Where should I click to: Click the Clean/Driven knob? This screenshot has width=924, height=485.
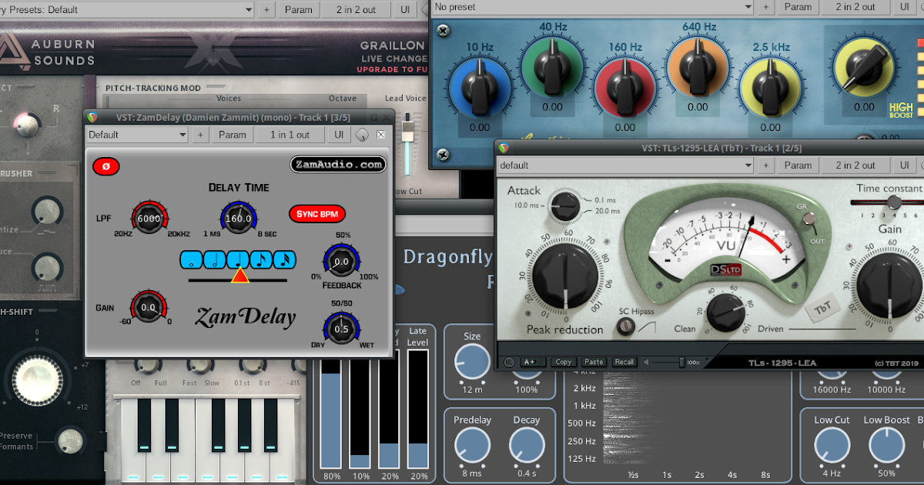[x=725, y=312]
